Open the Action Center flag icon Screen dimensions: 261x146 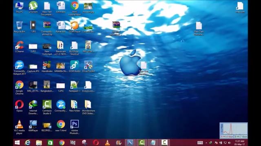[x=216, y=143]
